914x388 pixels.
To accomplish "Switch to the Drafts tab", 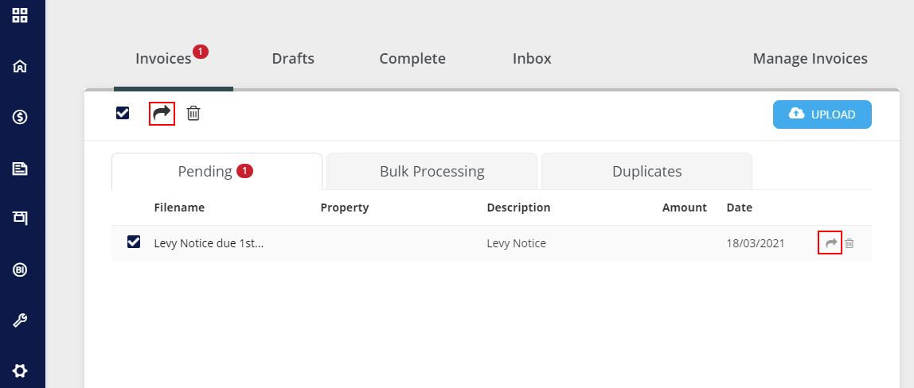I will click(293, 59).
